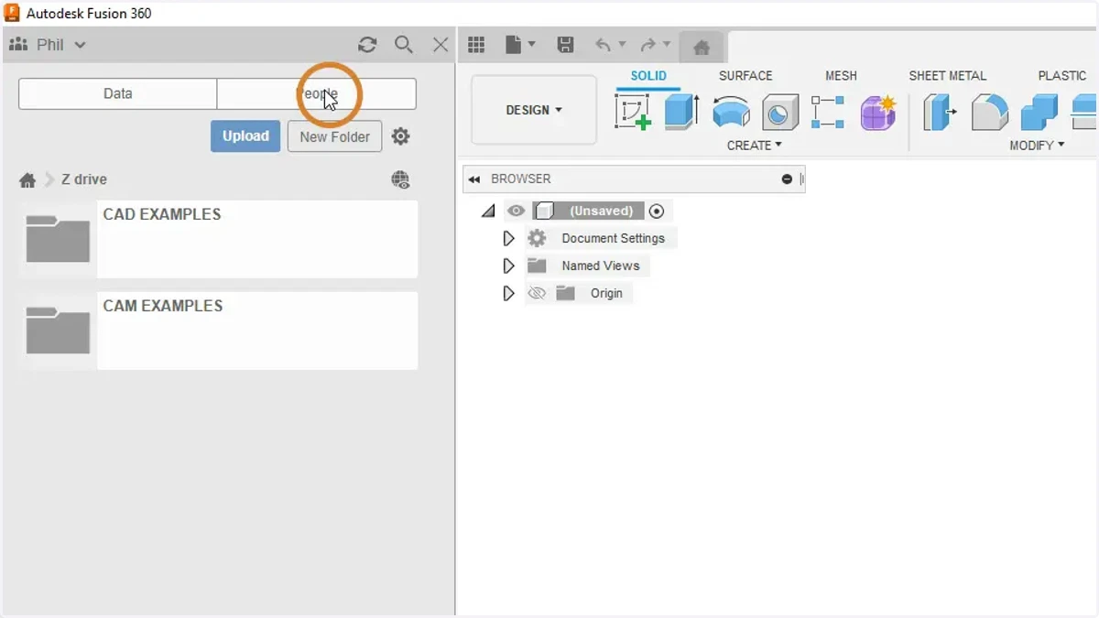Click the BROWSER panel minus options icon
Screen dimensions: 1099x618
point(787,179)
